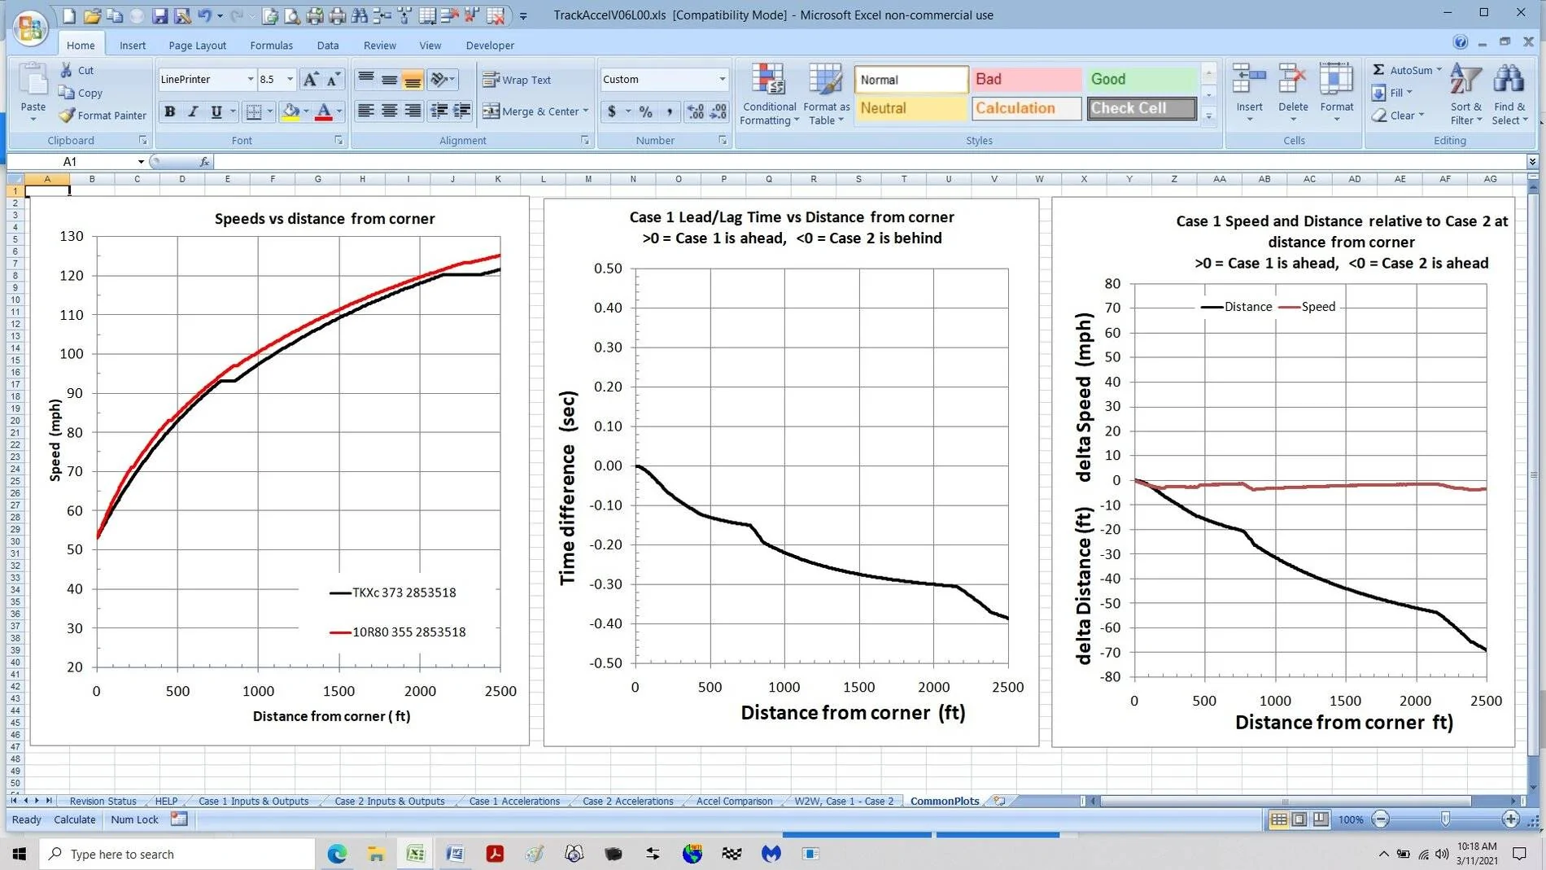Viewport: 1546px width, 870px height.
Task: Open Sort & Filter options
Action: pos(1466,94)
